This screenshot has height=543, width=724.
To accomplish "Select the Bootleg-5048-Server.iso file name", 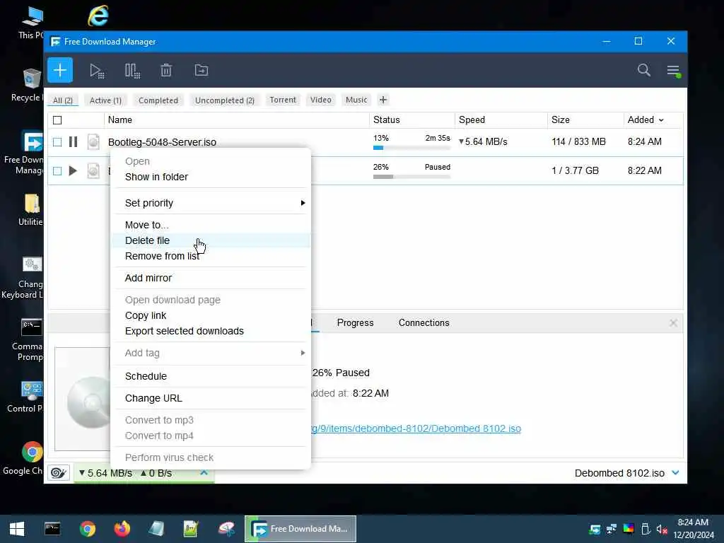I will (x=162, y=142).
